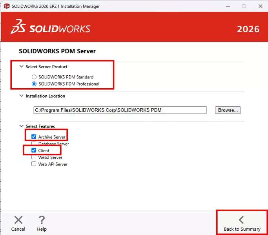Collapse the Select Server Product section
The image size is (268, 235).
[21, 66]
